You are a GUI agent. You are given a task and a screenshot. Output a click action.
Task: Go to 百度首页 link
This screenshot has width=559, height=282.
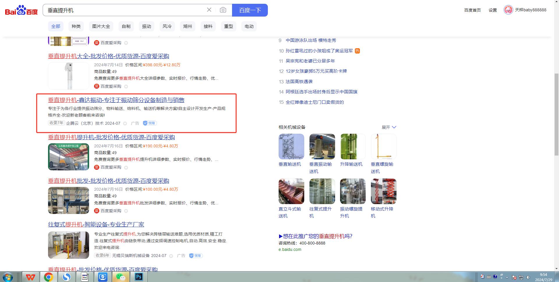[473, 10]
